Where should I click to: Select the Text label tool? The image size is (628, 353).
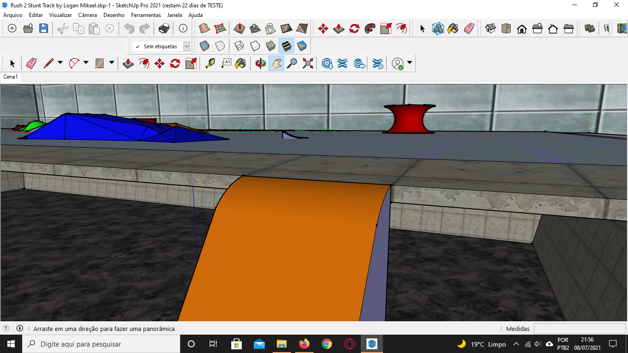click(226, 63)
